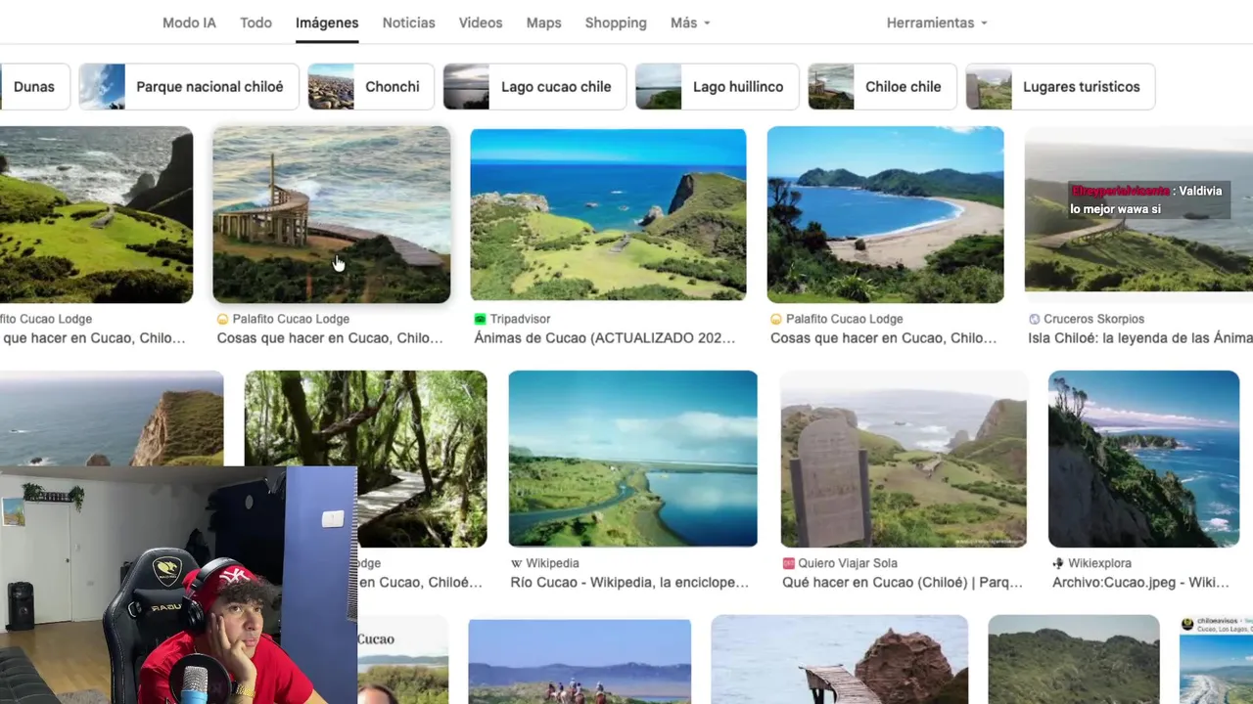Click the Cruceros Skorpios source name

(1093, 319)
